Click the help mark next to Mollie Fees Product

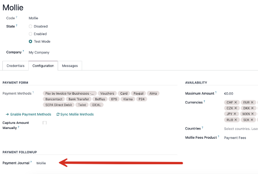coord(218,136)
